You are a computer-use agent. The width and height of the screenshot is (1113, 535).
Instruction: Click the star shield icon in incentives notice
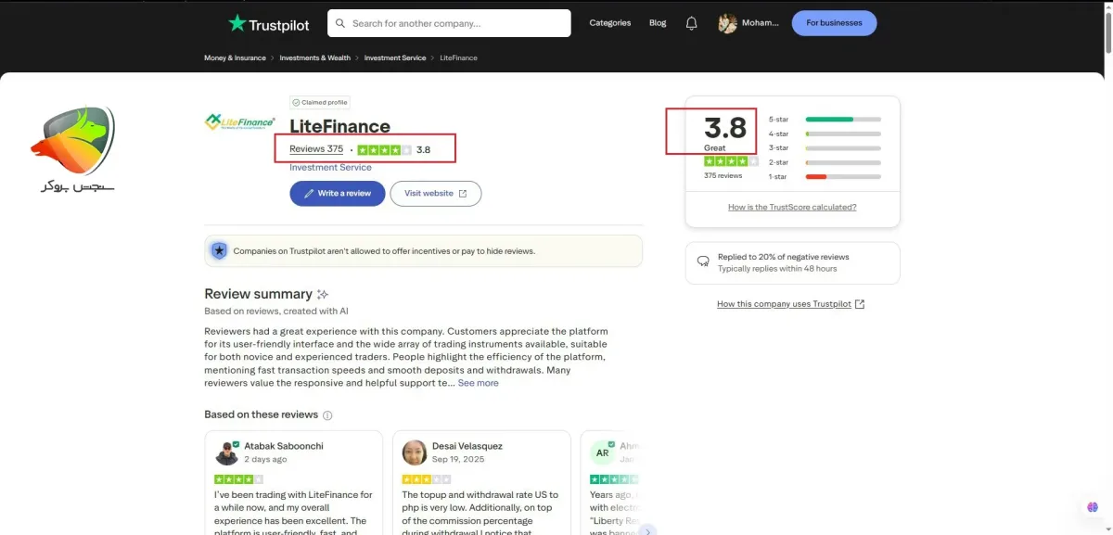click(219, 250)
